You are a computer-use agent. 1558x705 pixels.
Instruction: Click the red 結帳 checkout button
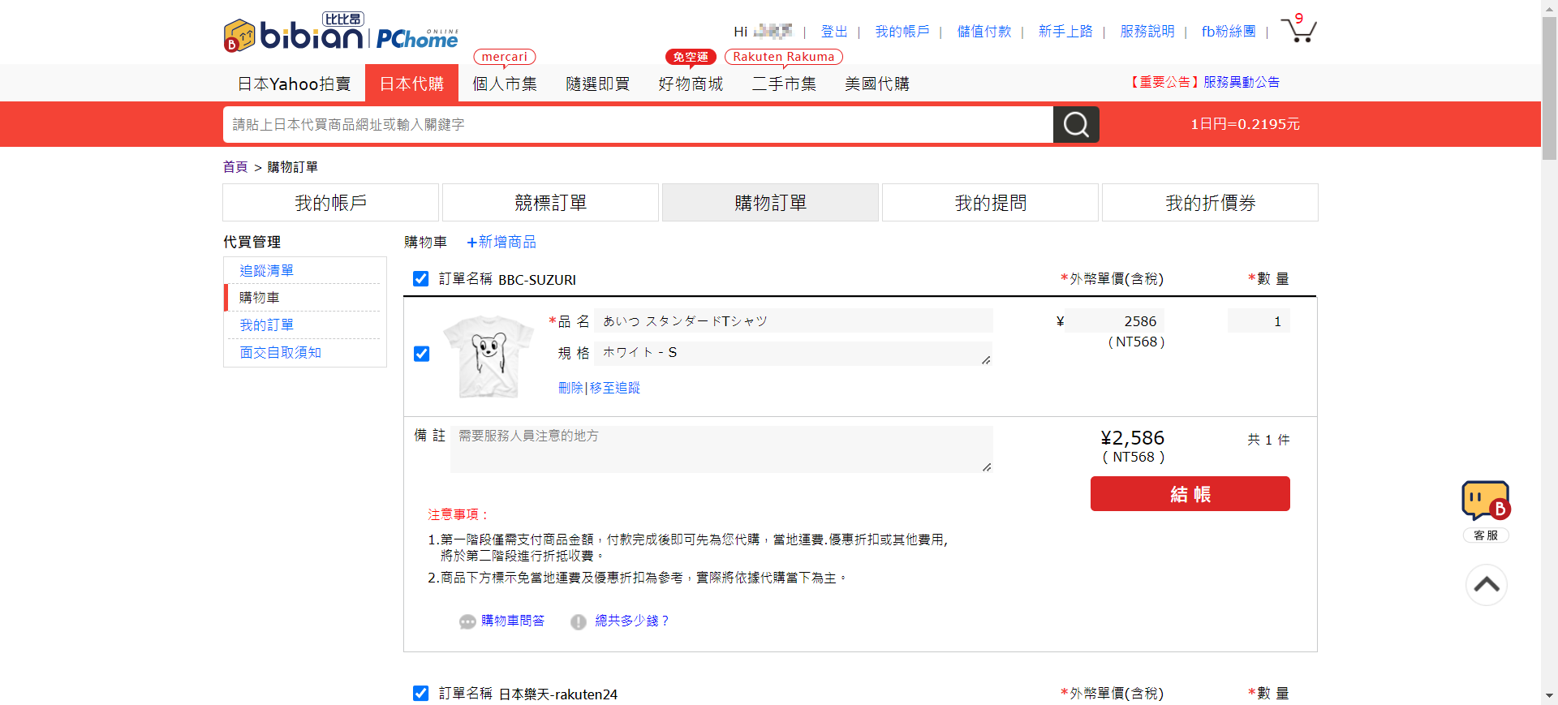[1190, 494]
